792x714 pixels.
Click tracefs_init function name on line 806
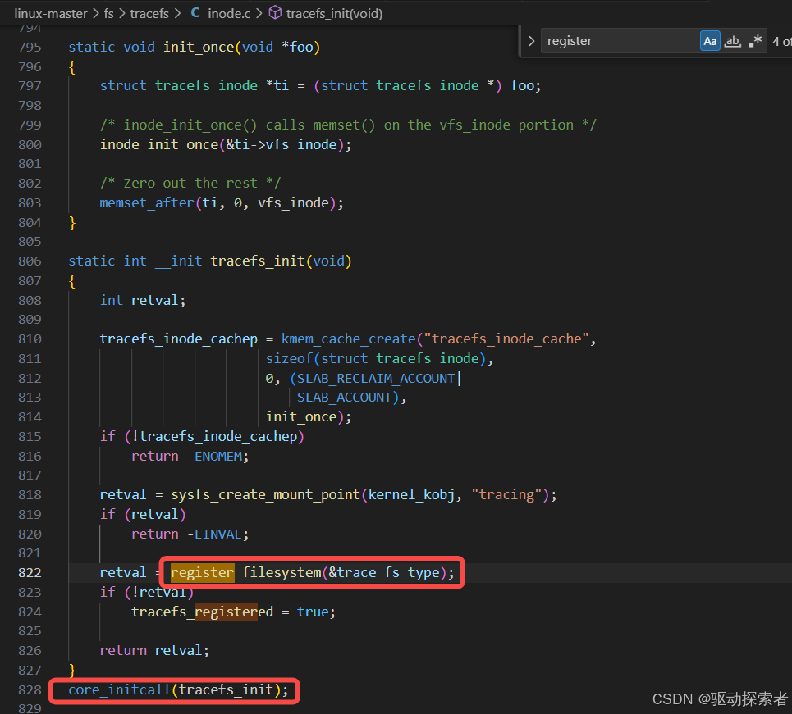258,261
